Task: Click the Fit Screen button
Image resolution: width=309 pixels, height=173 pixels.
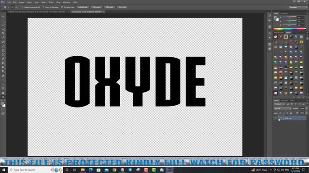Action: 97,7
